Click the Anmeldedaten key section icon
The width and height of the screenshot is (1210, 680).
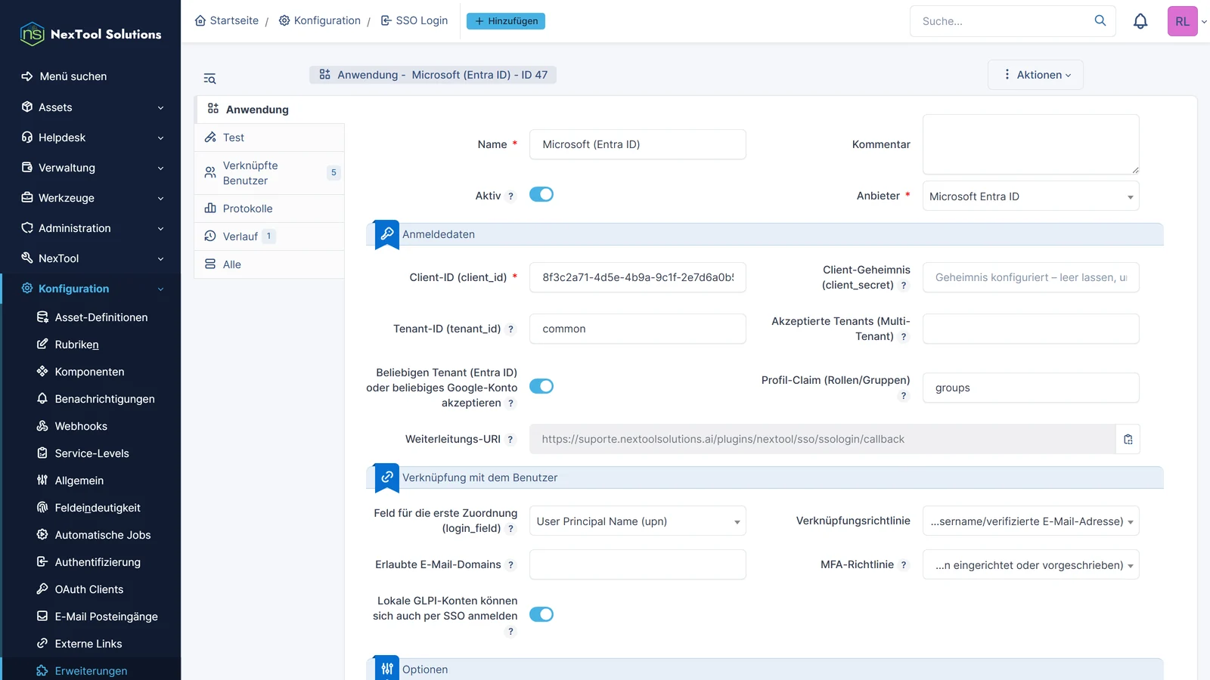coord(387,234)
